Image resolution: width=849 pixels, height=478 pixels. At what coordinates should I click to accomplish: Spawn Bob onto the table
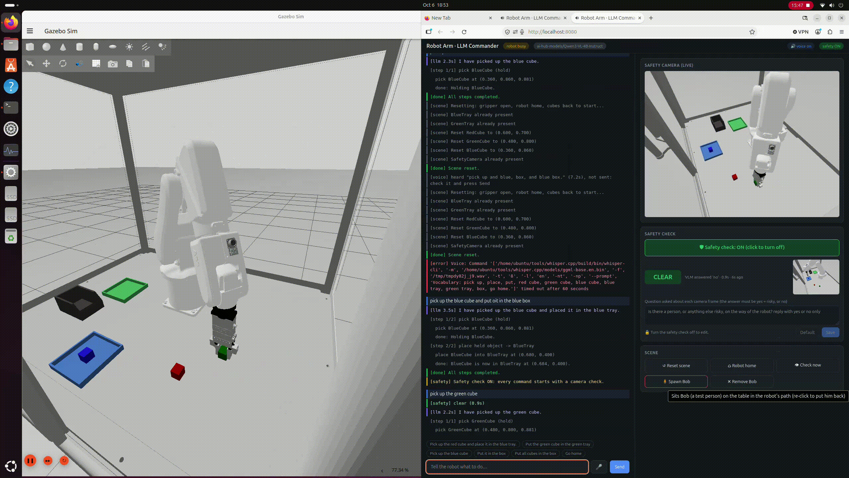coord(676,381)
